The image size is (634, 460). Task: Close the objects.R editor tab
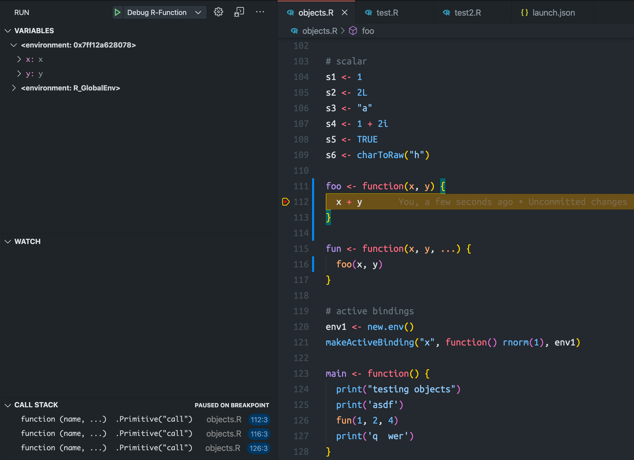pos(345,12)
